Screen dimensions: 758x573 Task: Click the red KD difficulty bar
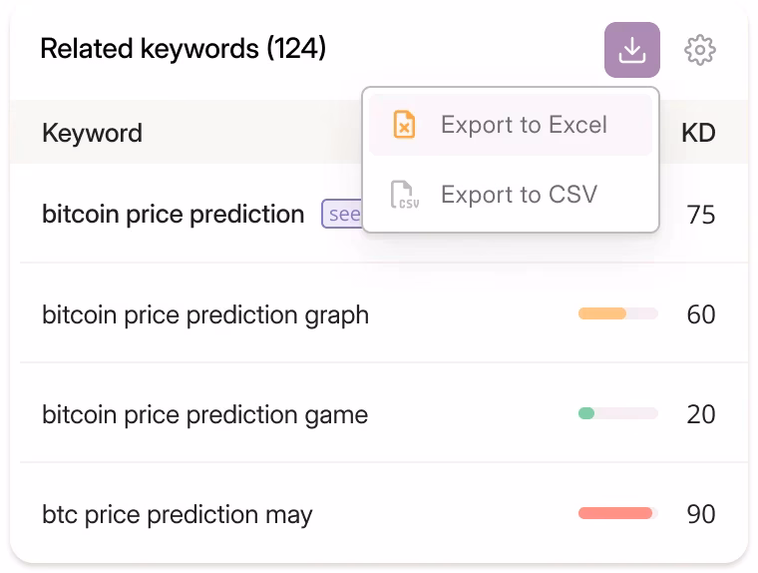617,514
